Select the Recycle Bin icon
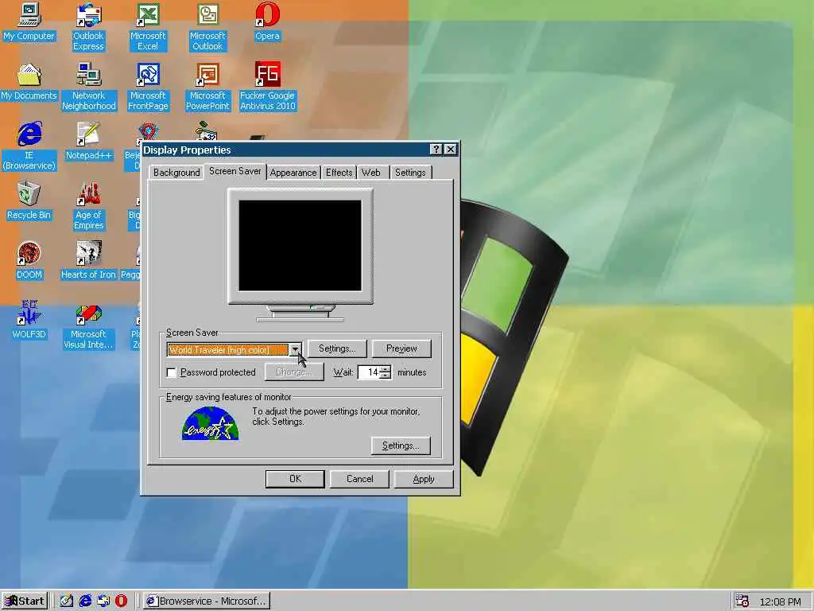Screen dimensions: 814x611 (29, 201)
